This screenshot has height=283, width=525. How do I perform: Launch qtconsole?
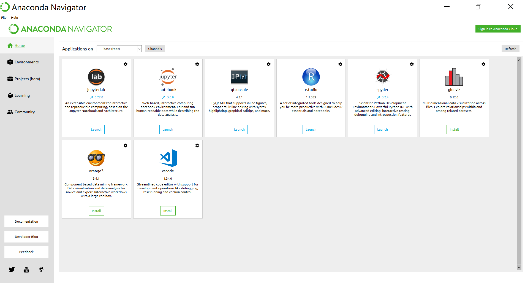pos(240,130)
